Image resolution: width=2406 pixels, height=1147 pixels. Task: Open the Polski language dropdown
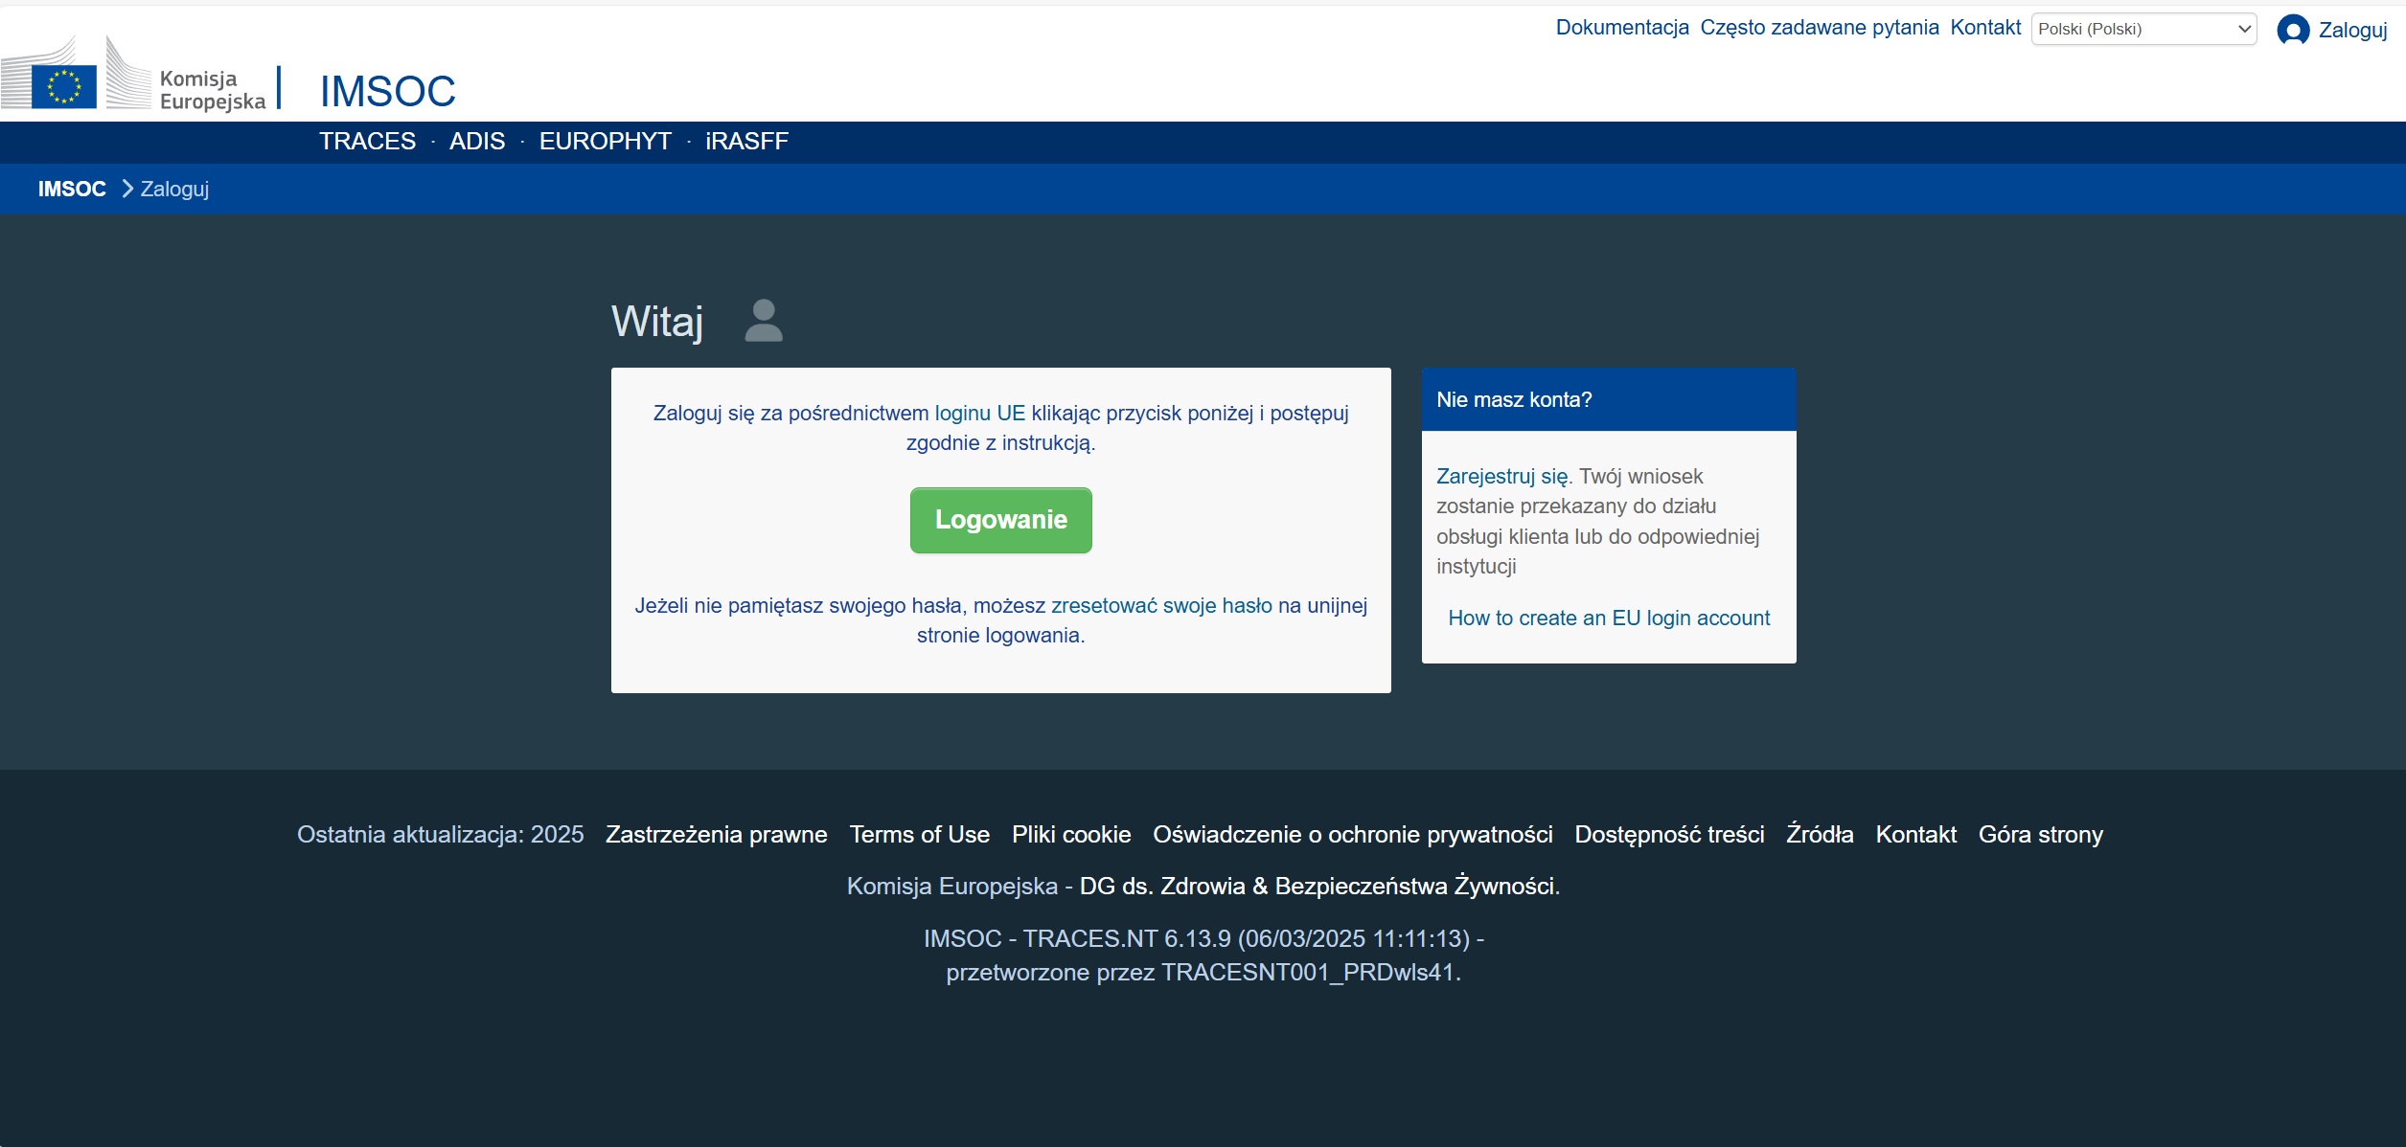pyautogui.click(x=2142, y=29)
